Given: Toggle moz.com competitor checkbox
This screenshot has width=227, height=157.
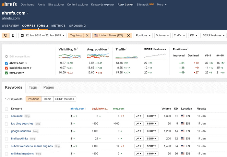Looking at the screenshot, I should pyautogui.click(x=6, y=73).
